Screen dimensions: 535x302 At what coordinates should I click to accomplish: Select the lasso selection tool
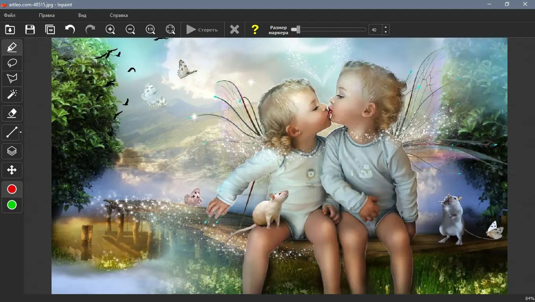coord(12,63)
